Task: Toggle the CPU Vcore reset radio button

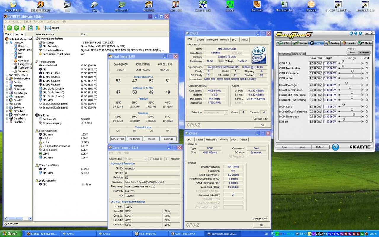Action: pyautogui.click(x=367, y=78)
